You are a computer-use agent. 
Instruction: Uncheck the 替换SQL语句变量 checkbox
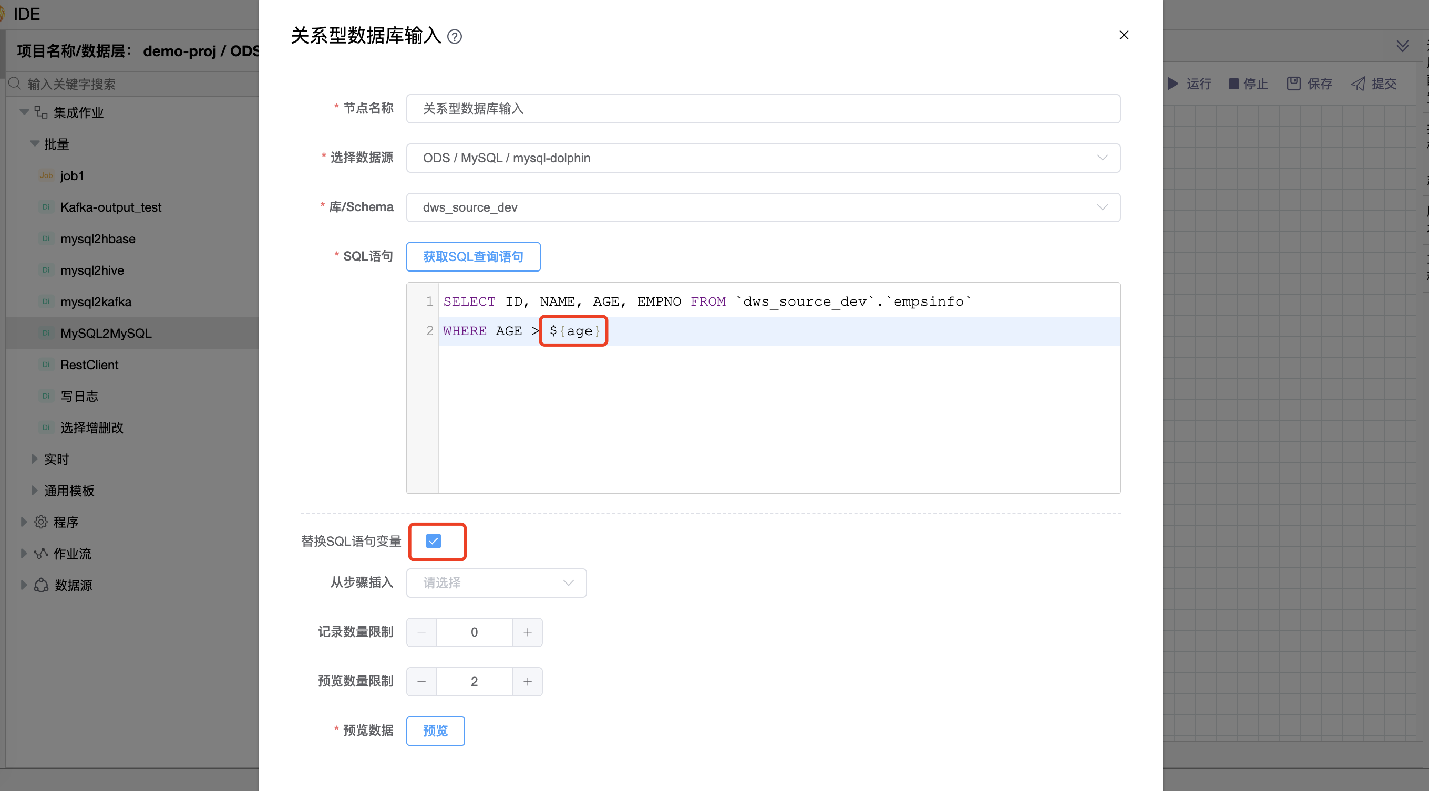pyautogui.click(x=434, y=541)
